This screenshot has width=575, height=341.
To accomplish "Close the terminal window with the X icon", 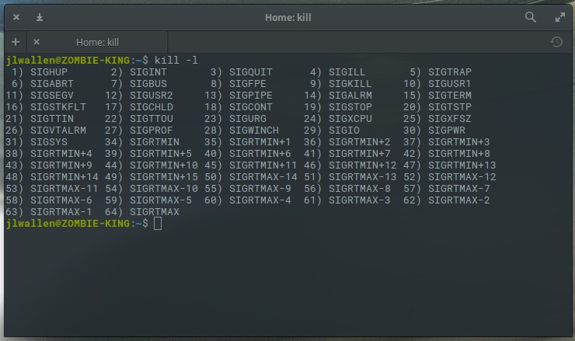I will [16, 17].
